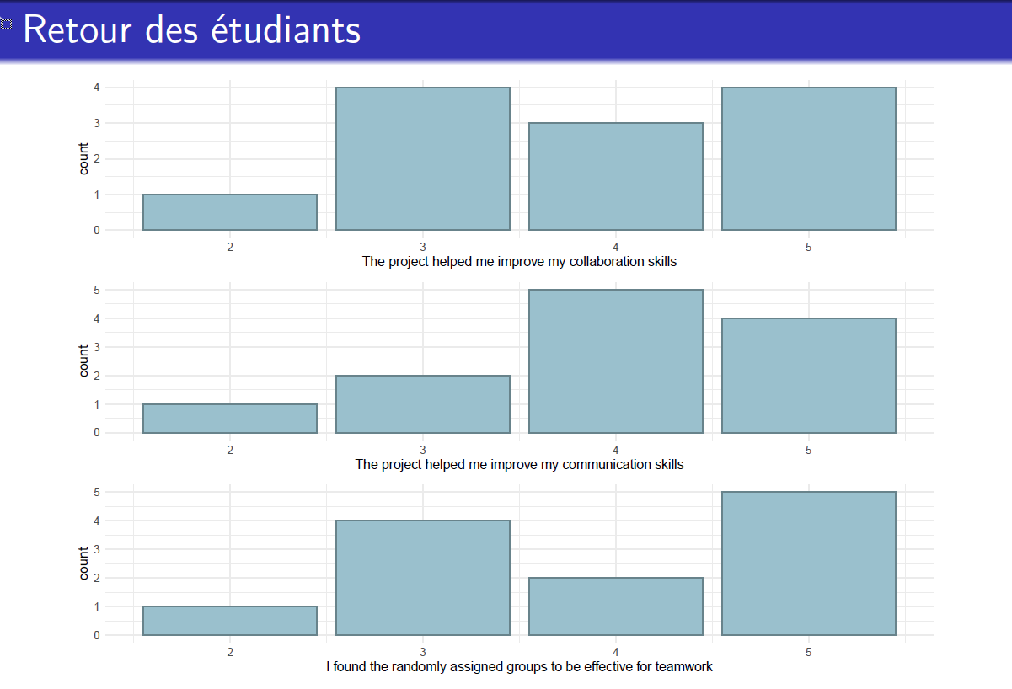Click the randomly assigned groups teamwork caption
The width and height of the screenshot is (1012, 689).
(520, 666)
